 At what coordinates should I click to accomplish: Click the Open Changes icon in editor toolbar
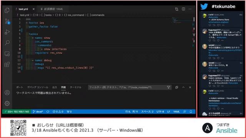[177, 9]
